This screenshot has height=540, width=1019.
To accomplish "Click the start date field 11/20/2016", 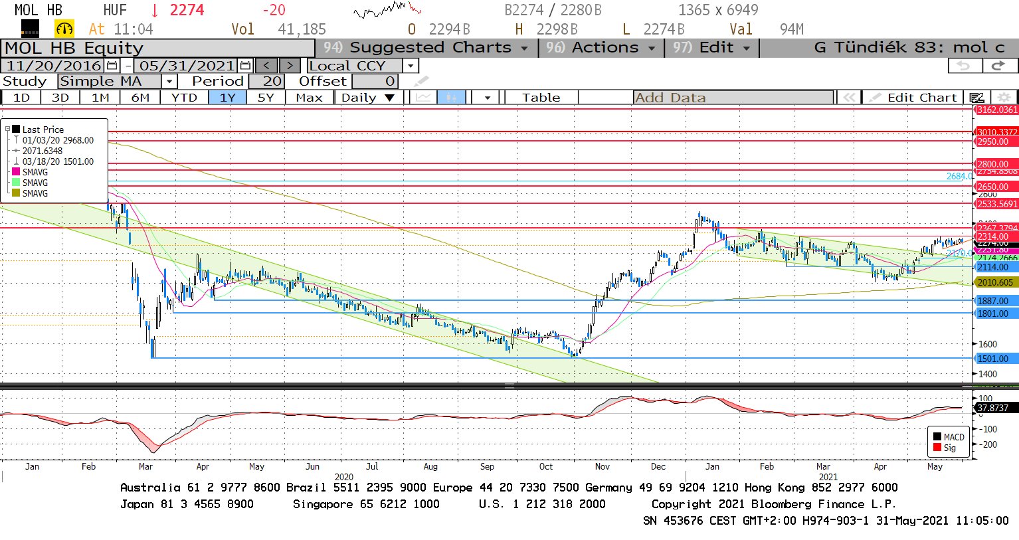I will (54, 66).
